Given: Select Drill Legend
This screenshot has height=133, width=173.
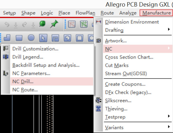Looking at the screenshot, I should [52, 57].
